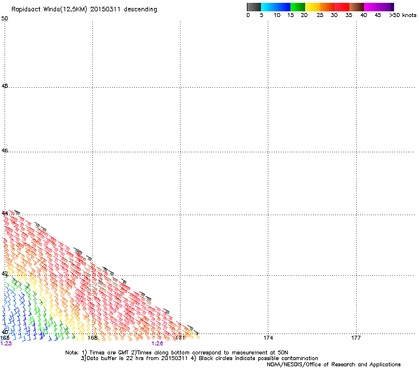Click the longitude label '171' on bottom axis

(180, 338)
